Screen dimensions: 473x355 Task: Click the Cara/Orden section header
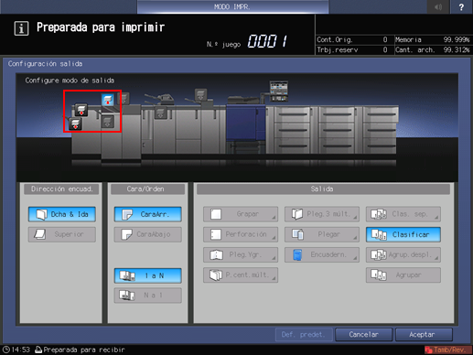(147, 189)
